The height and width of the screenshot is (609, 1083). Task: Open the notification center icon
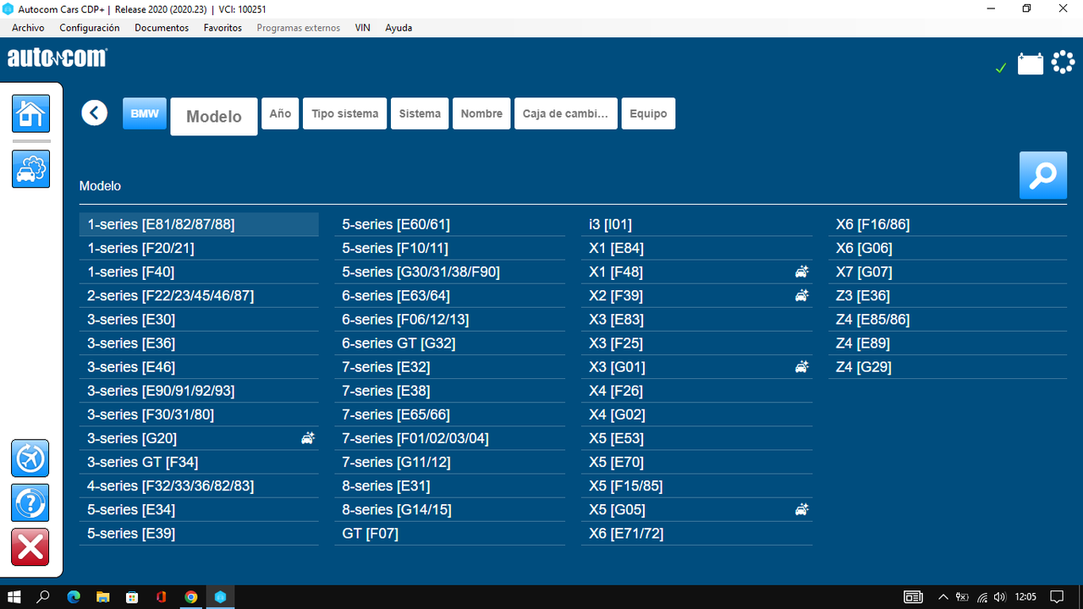click(1057, 597)
